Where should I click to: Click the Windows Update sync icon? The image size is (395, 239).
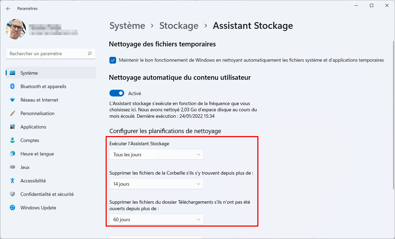tap(12, 207)
